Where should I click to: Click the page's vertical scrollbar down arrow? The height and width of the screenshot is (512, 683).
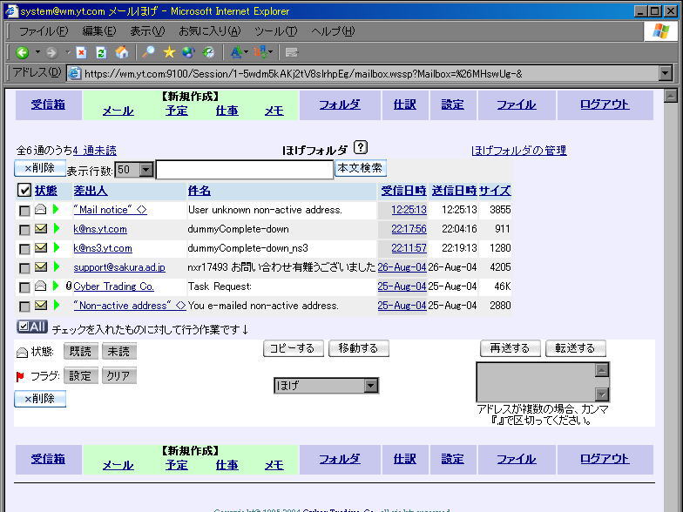tap(671, 505)
